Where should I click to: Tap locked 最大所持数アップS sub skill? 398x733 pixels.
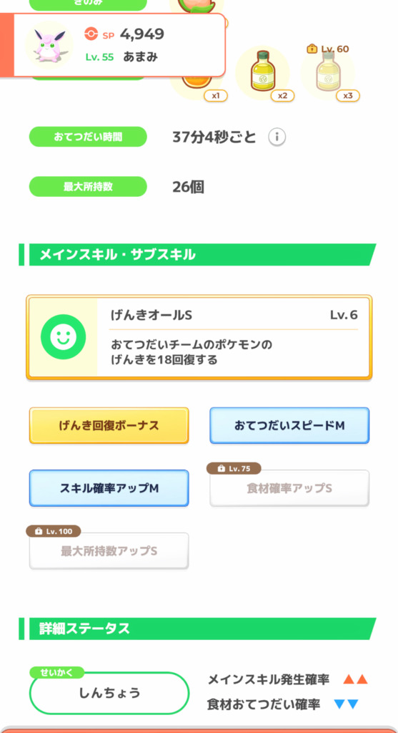pyautogui.click(x=109, y=551)
